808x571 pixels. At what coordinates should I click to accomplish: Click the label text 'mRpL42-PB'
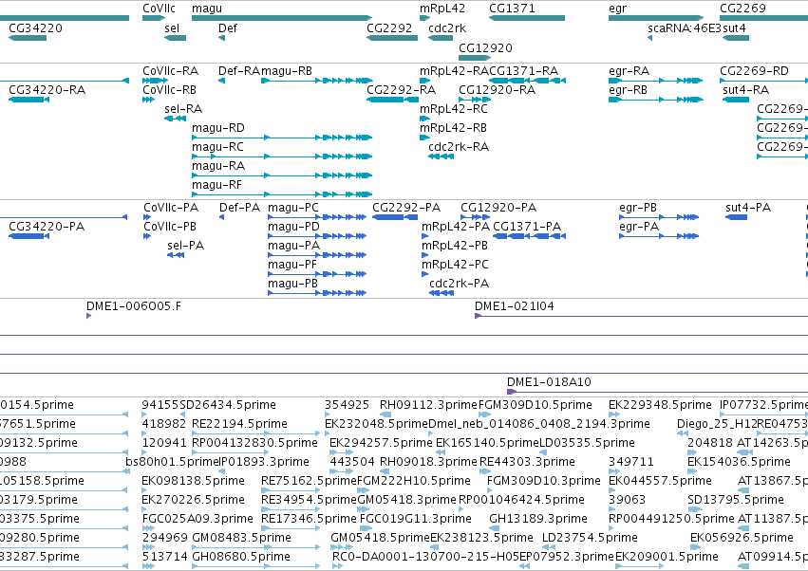(455, 246)
